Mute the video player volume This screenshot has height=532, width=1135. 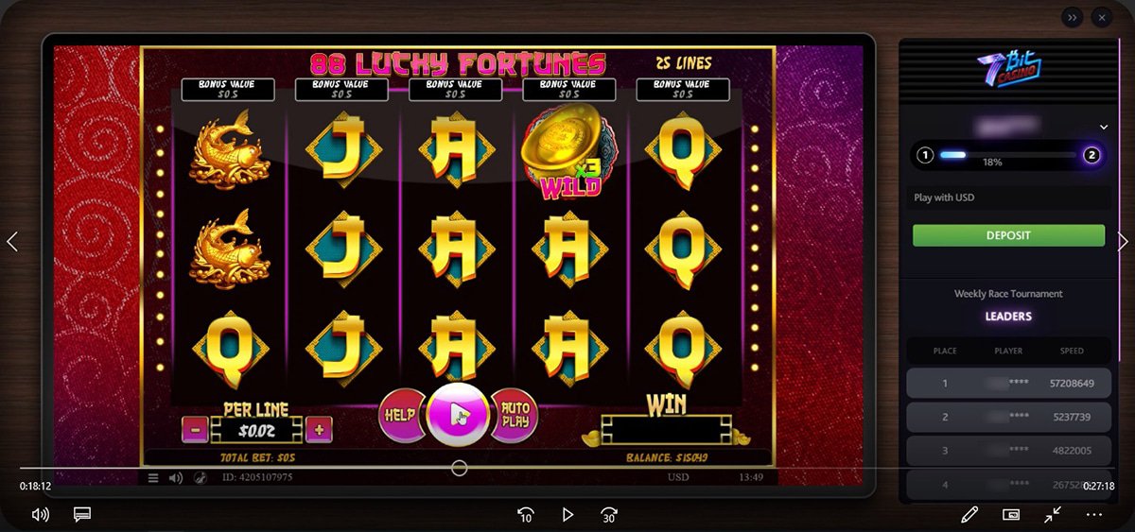pos(40,515)
